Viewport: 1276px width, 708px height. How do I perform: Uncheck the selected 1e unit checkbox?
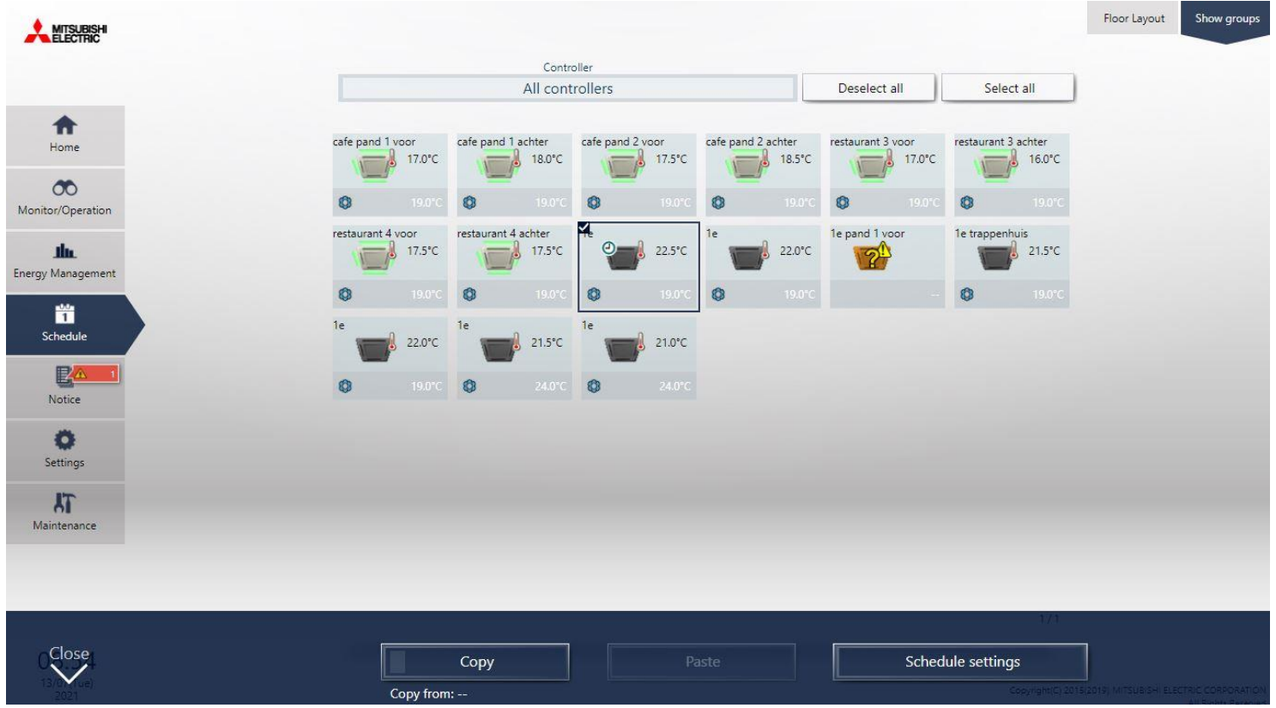point(584,227)
